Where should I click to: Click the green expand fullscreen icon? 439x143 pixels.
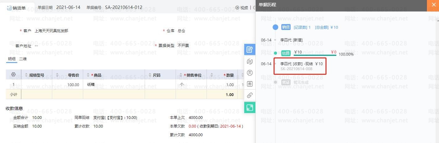click(250, 107)
